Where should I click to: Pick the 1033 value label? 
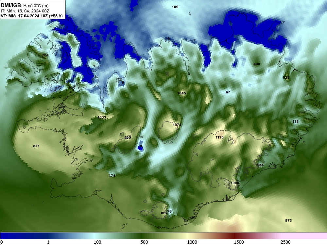point(102,117)
